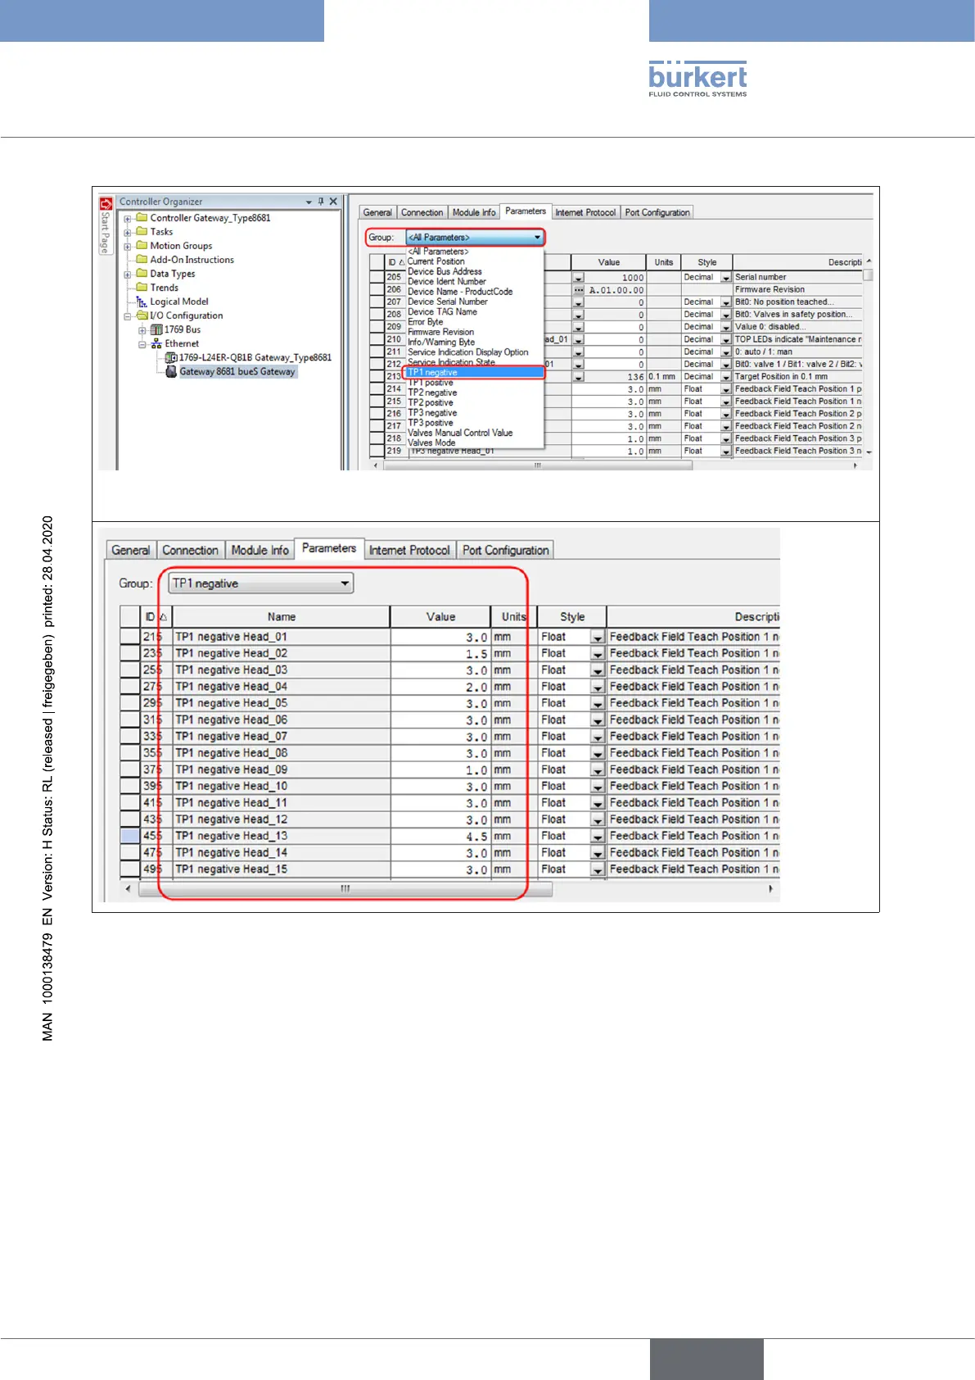Choose Firmware Revision in Group list

pos(441,332)
